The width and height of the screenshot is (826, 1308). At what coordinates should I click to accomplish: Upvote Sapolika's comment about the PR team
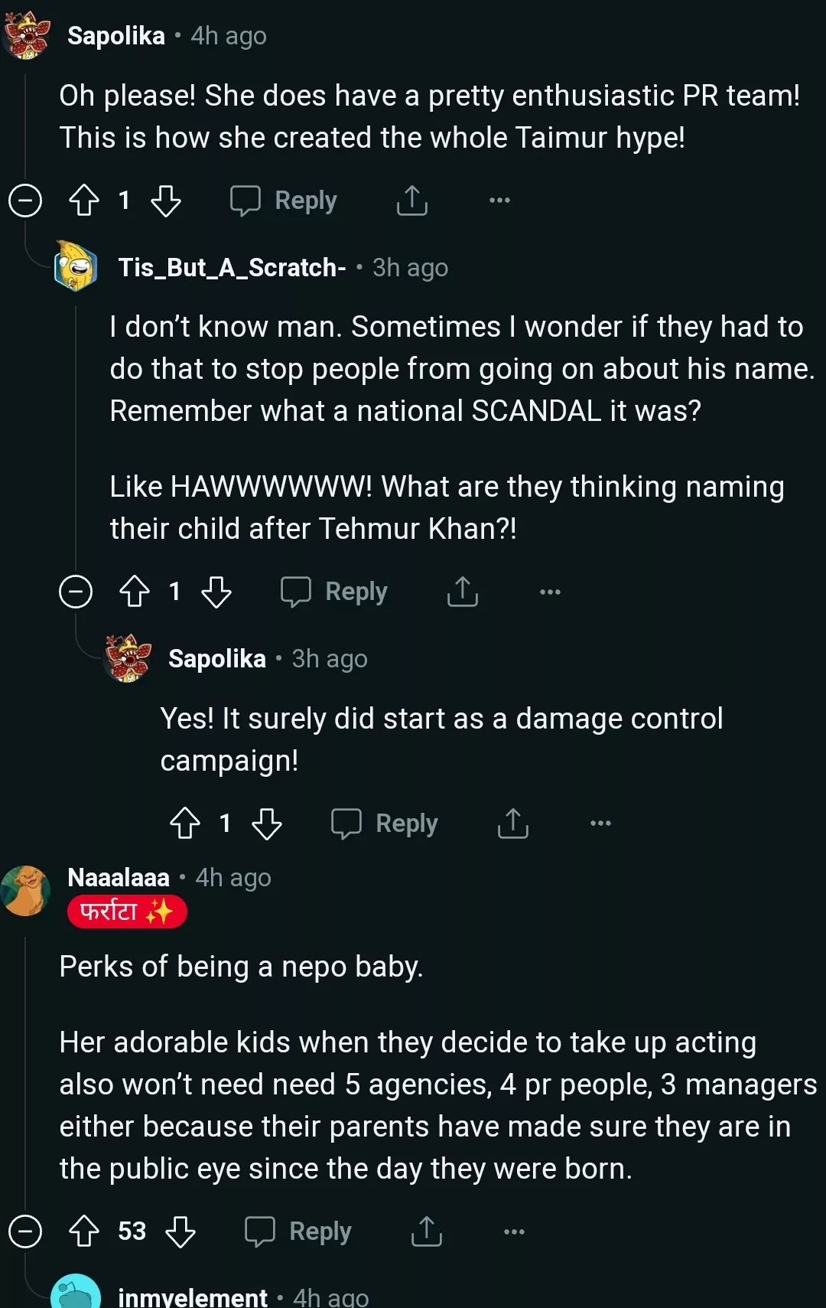point(84,201)
